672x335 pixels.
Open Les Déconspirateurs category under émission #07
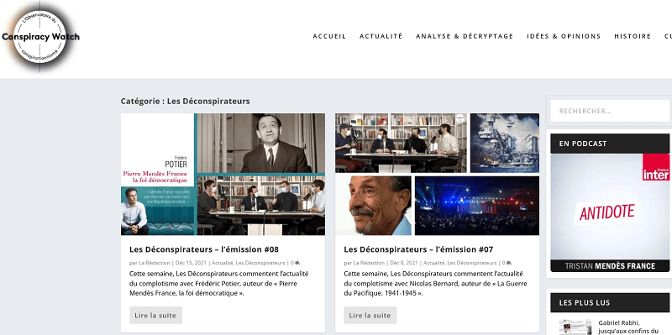(472, 263)
